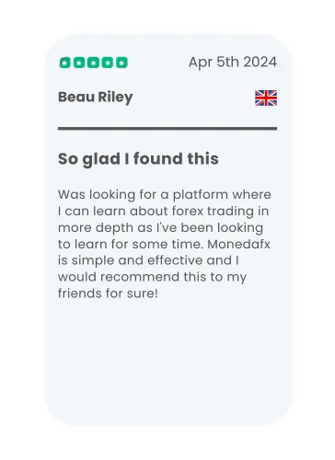Click the year 2024 in the date
Viewport: 335px width, 460px height.
coord(260,62)
